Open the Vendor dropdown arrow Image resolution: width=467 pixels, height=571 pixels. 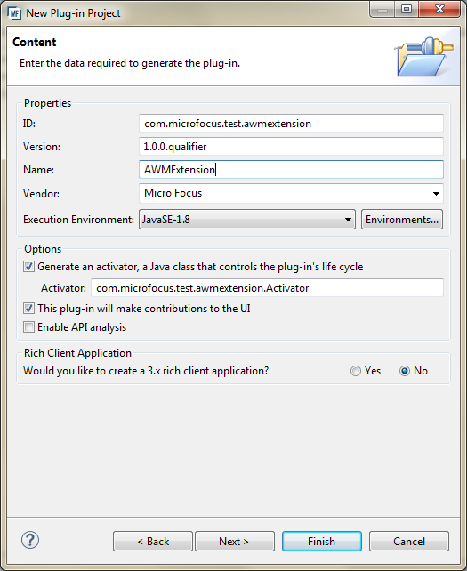pos(436,193)
